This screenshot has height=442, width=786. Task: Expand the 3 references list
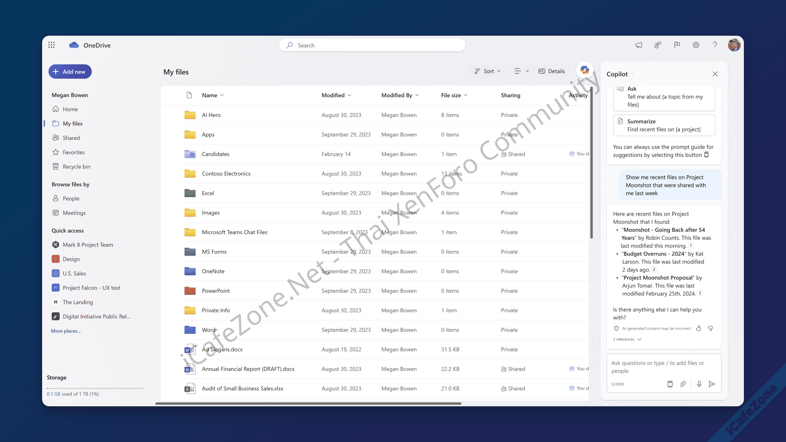[x=627, y=339]
